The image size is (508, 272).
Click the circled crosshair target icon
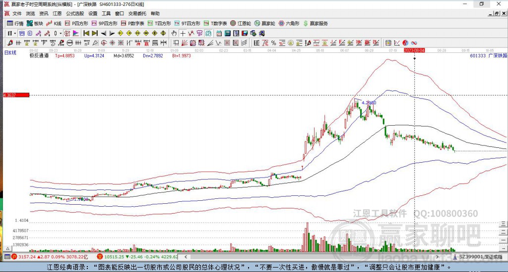(104, 43)
